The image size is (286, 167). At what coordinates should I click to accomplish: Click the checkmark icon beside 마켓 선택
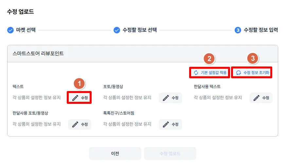tap(10, 30)
